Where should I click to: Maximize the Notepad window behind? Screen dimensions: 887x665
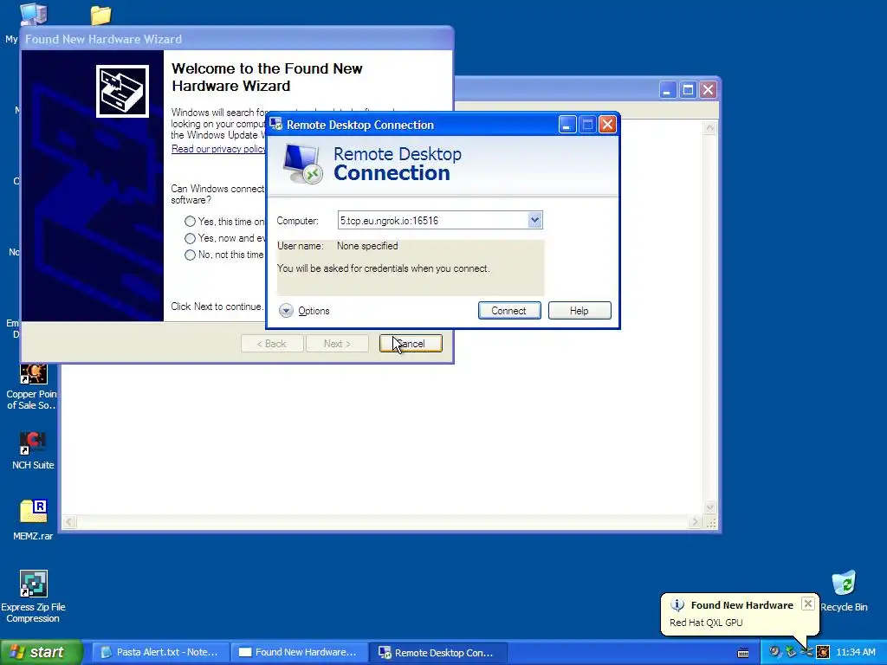coord(688,89)
